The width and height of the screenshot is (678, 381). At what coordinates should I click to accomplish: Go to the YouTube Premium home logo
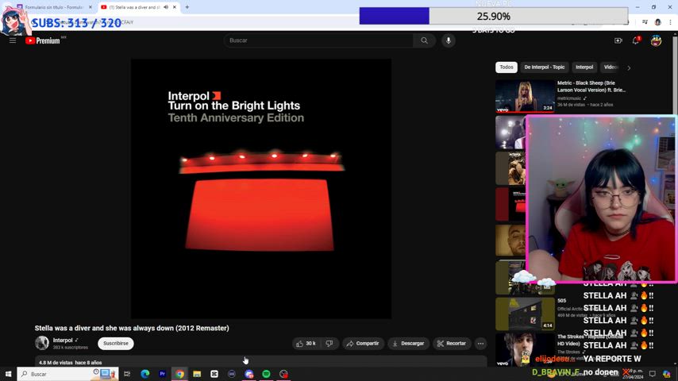[x=43, y=40]
